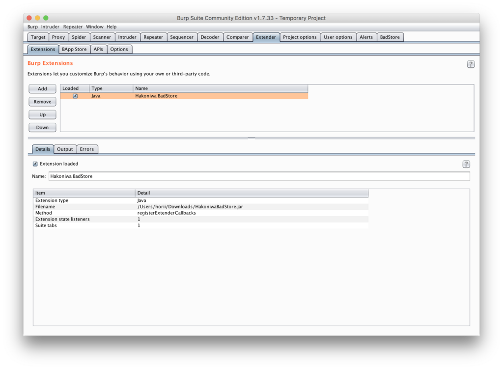503x369 pixels.
Task: Click the split pane divider handle
Action: (x=251, y=138)
